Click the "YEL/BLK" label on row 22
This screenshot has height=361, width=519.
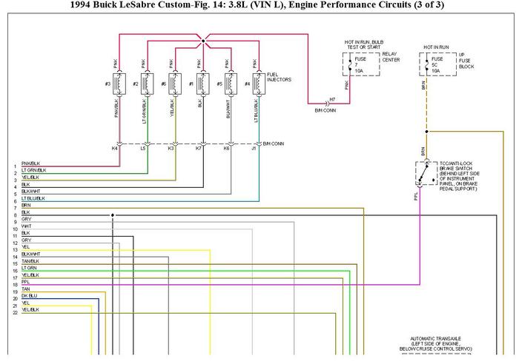click(x=30, y=310)
